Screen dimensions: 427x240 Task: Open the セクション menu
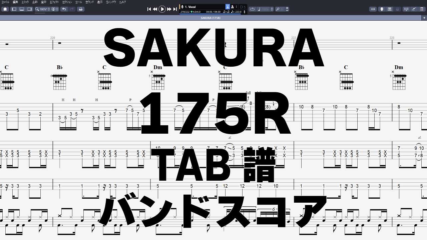[67, 2]
